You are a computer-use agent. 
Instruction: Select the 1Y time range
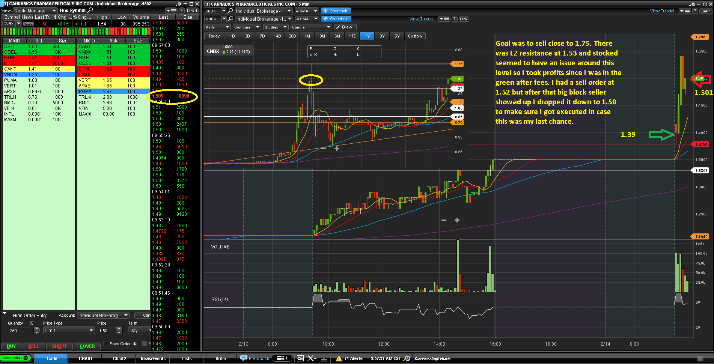(367, 36)
